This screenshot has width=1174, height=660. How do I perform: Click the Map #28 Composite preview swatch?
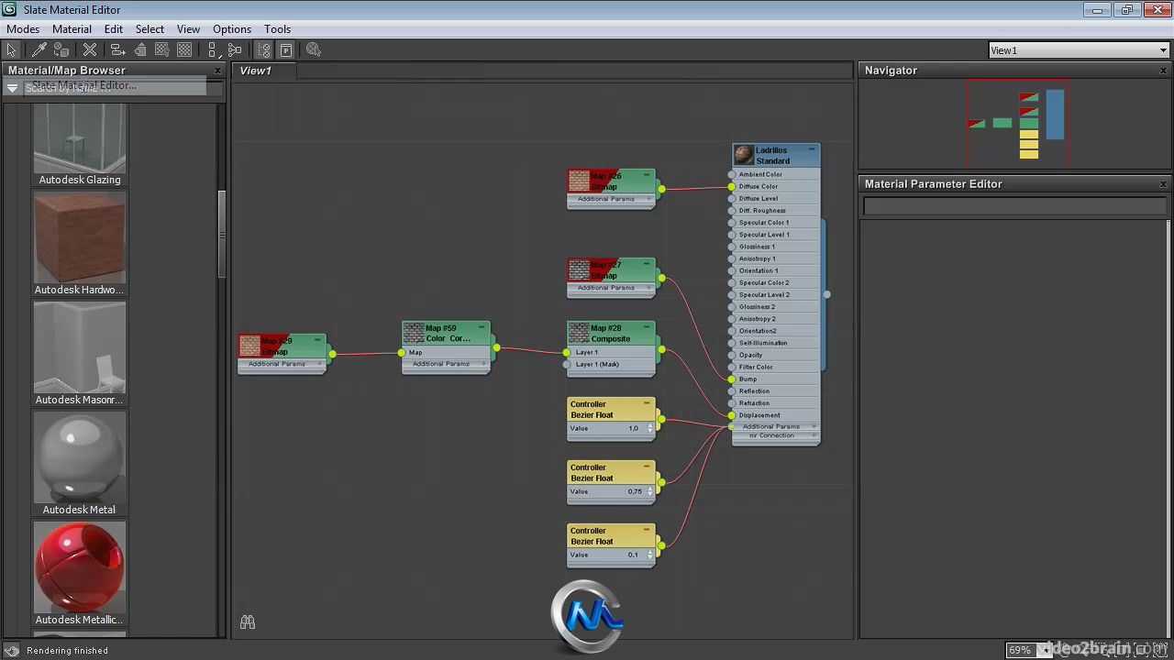click(x=579, y=333)
